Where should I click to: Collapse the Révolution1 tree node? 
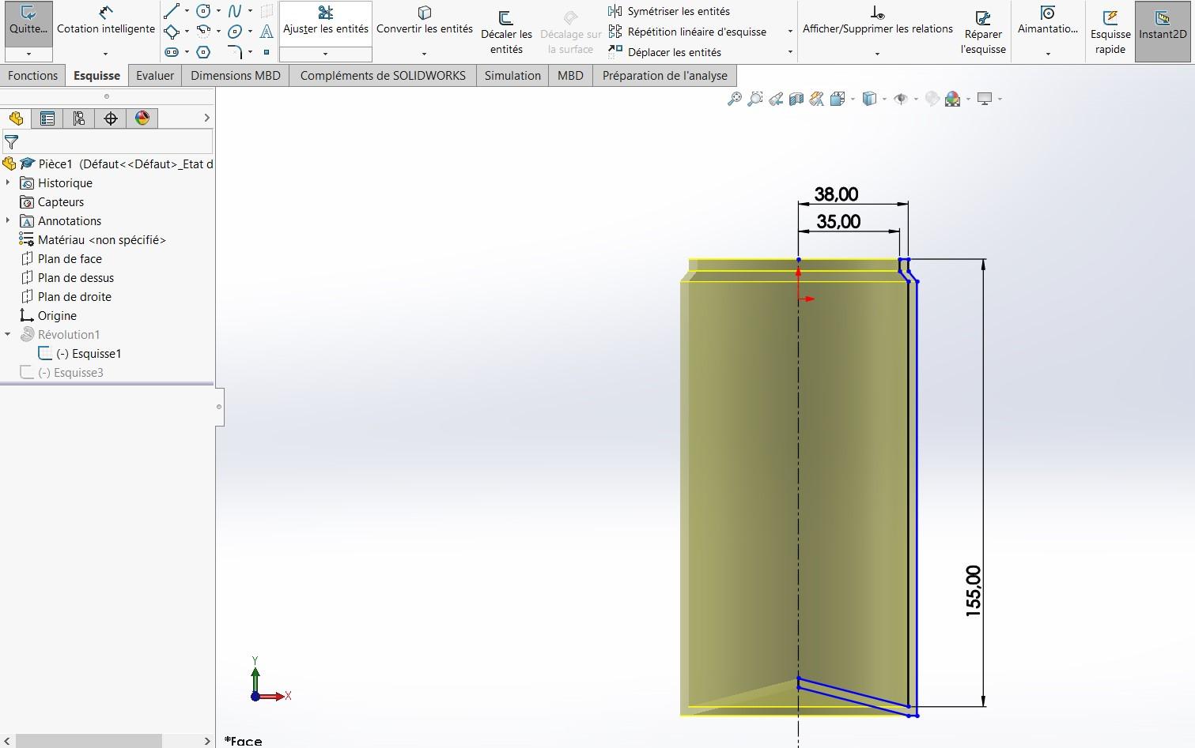point(8,334)
